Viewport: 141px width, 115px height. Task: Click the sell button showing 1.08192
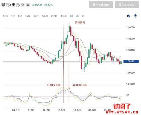pos(101,5)
